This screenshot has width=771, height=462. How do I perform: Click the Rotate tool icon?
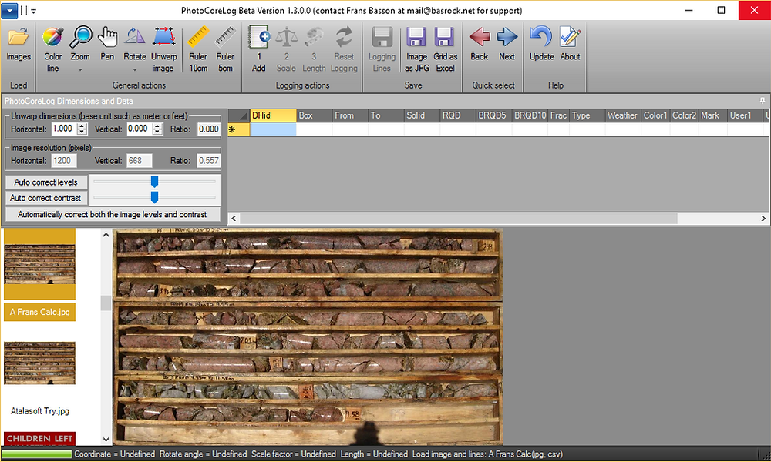(x=134, y=37)
